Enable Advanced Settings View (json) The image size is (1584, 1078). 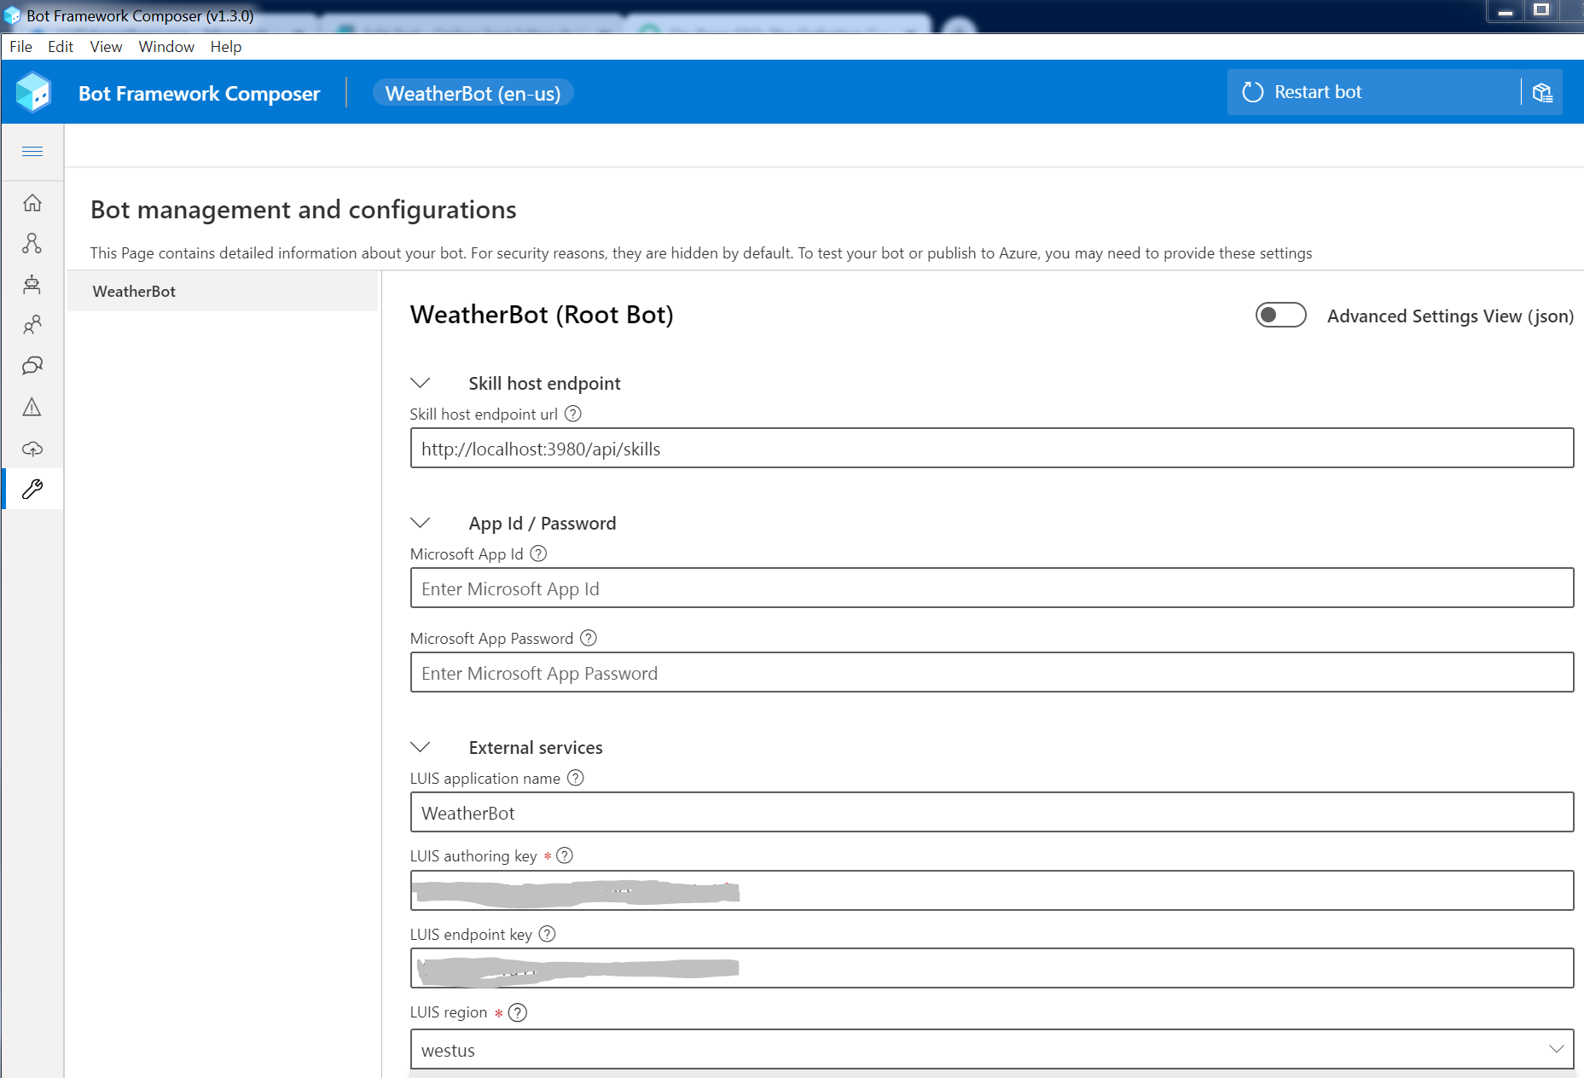pyautogui.click(x=1280, y=315)
